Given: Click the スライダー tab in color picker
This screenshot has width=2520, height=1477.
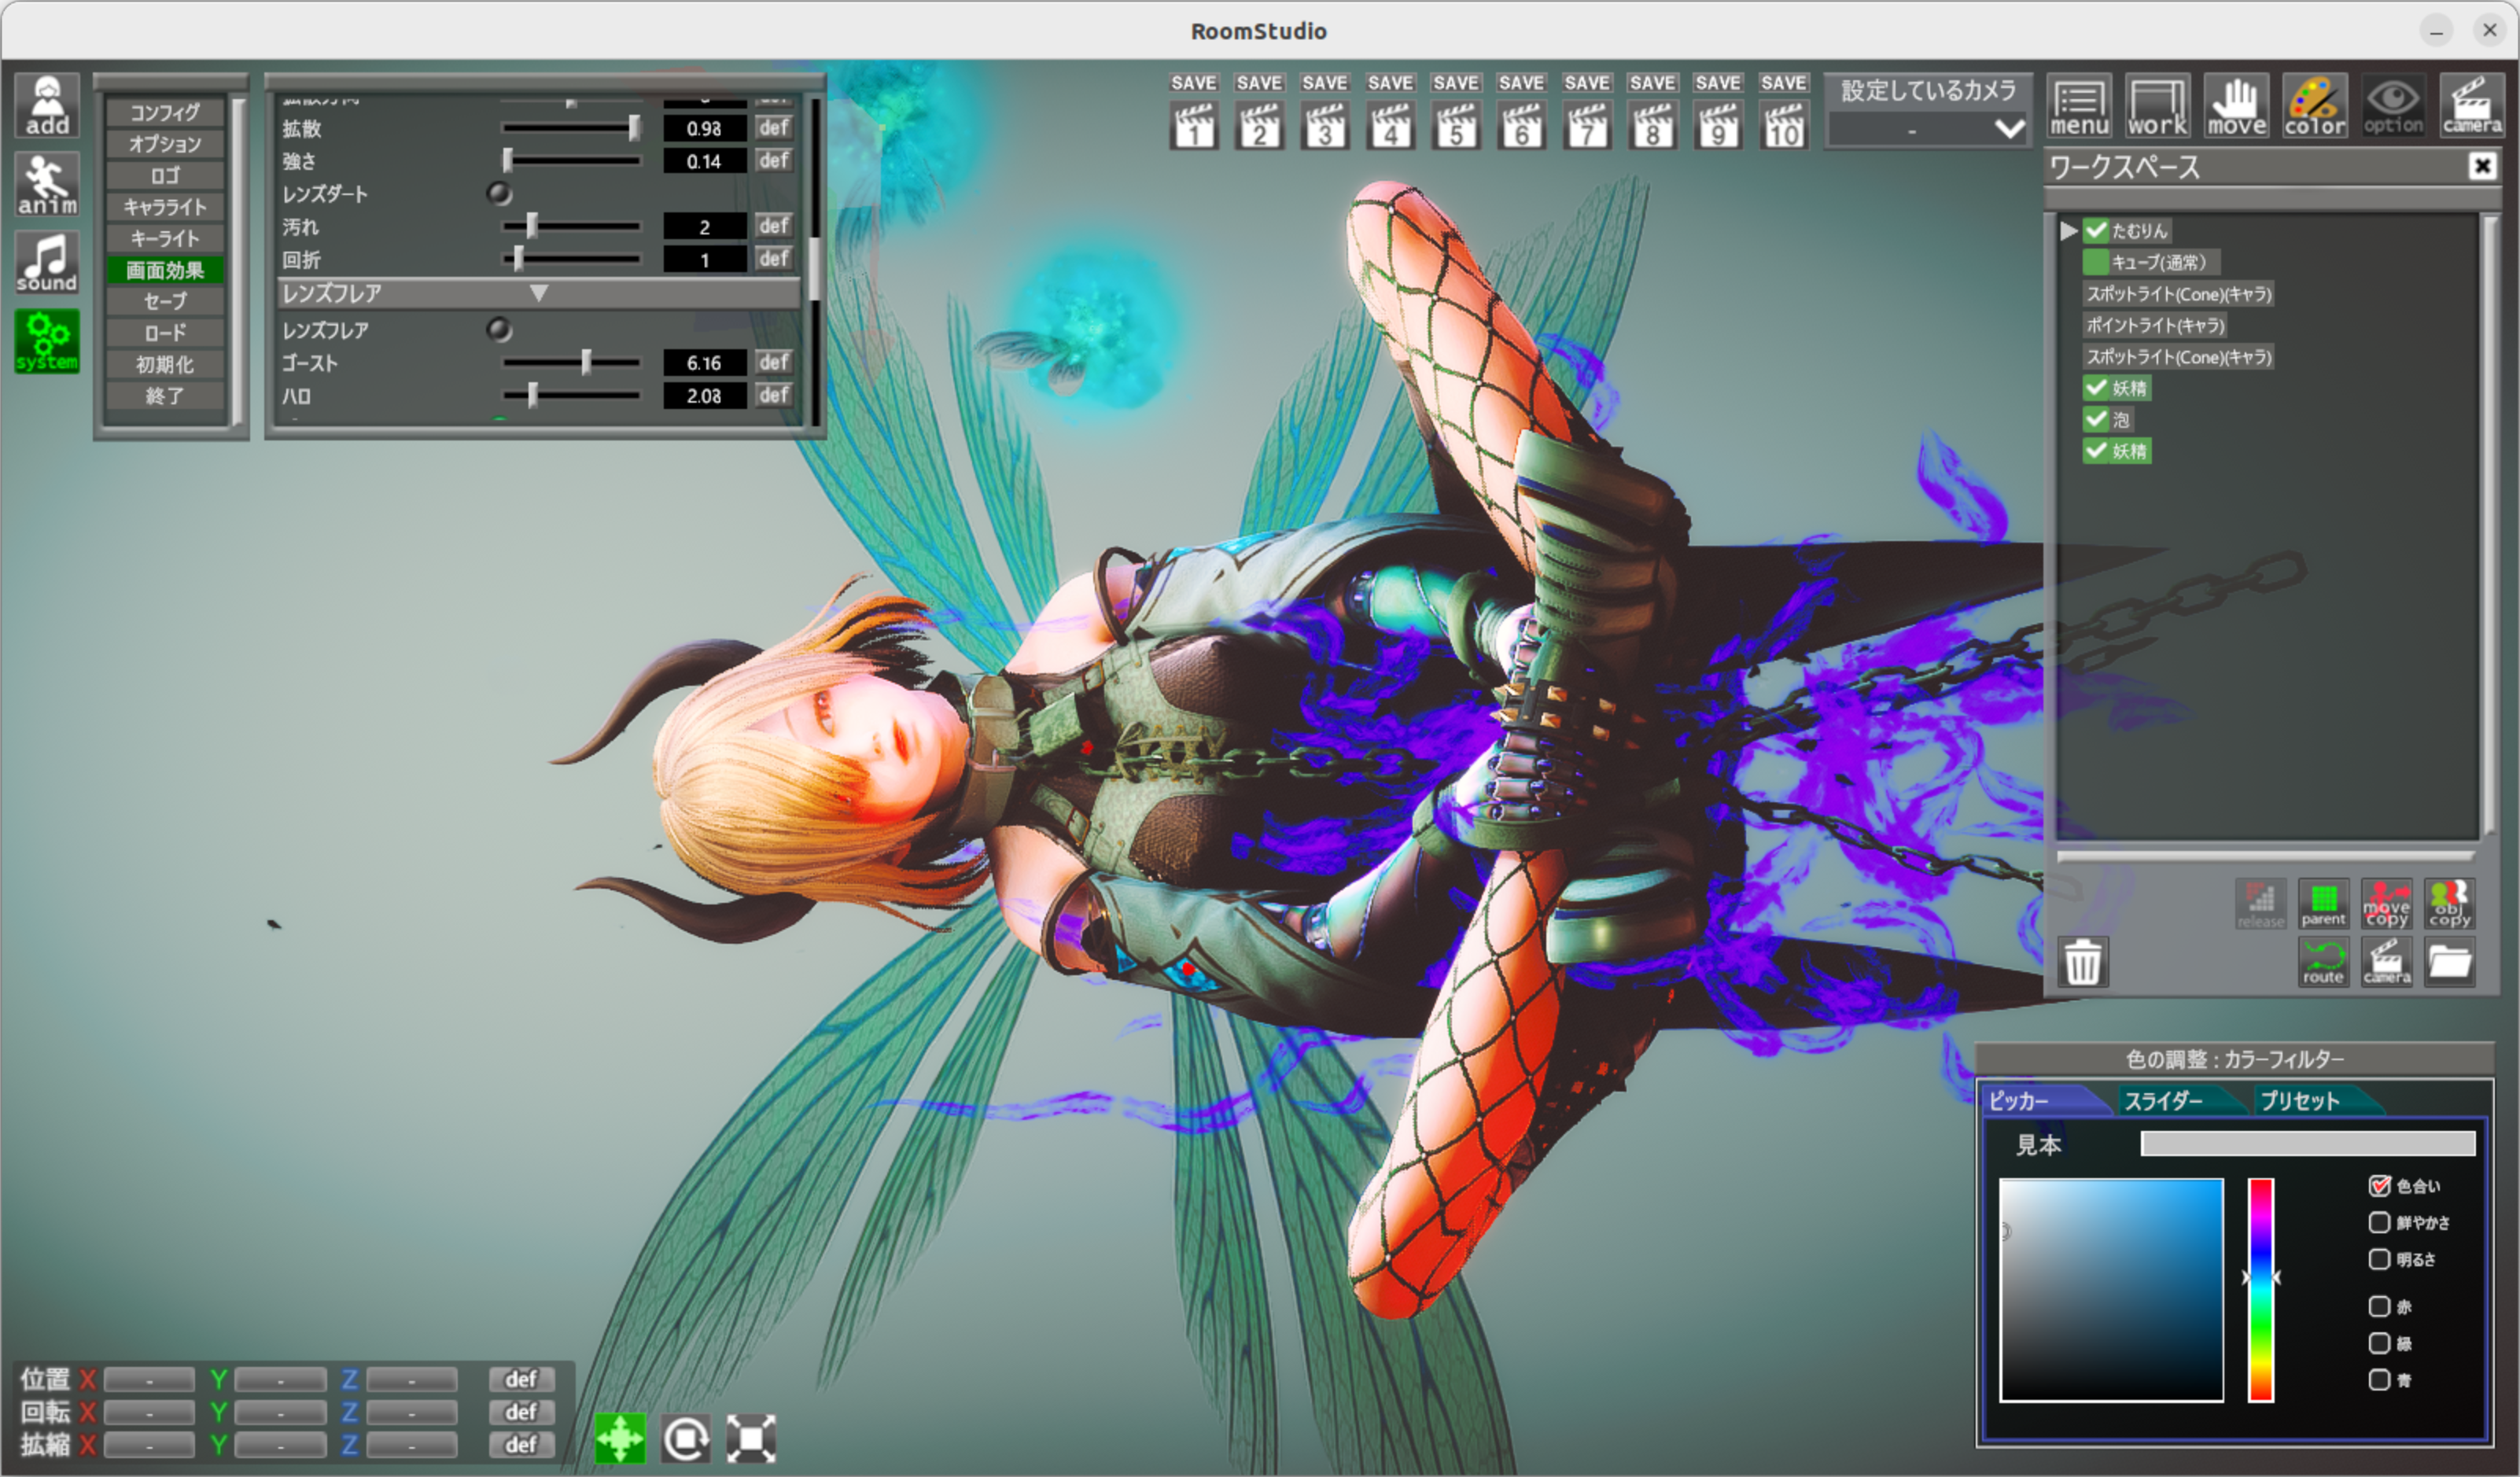Looking at the screenshot, I should pyautogui.click(x=2167, y=1097).
